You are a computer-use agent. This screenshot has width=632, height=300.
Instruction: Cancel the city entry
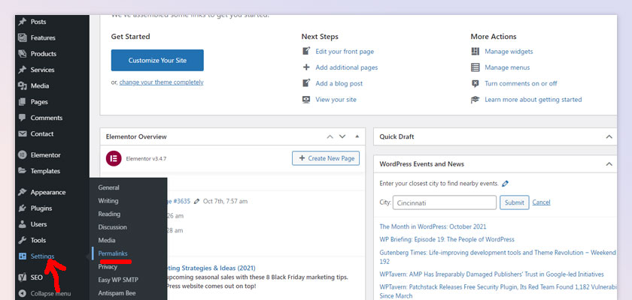point(541,202)
